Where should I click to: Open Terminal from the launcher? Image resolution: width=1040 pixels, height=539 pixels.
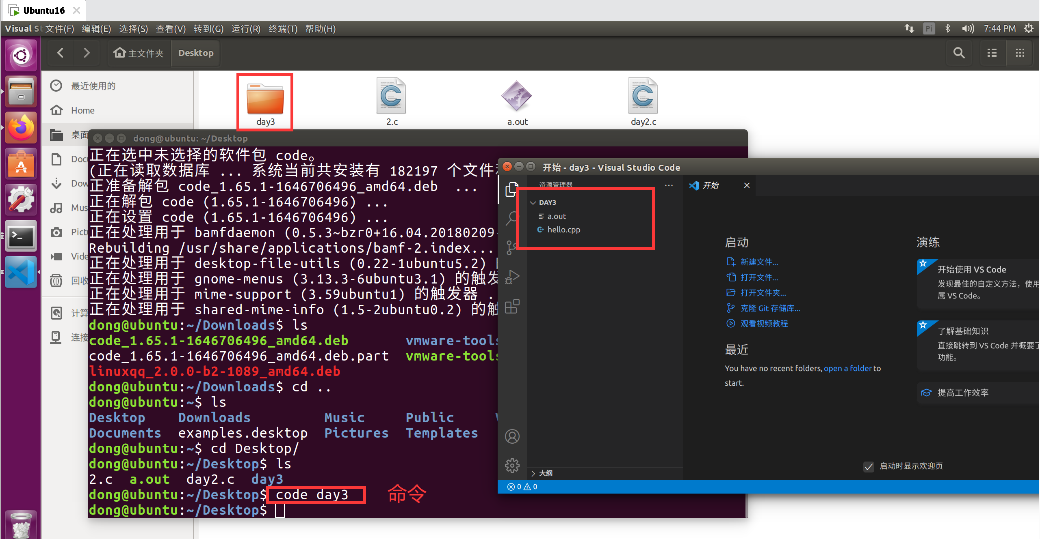tap(21, 236)
